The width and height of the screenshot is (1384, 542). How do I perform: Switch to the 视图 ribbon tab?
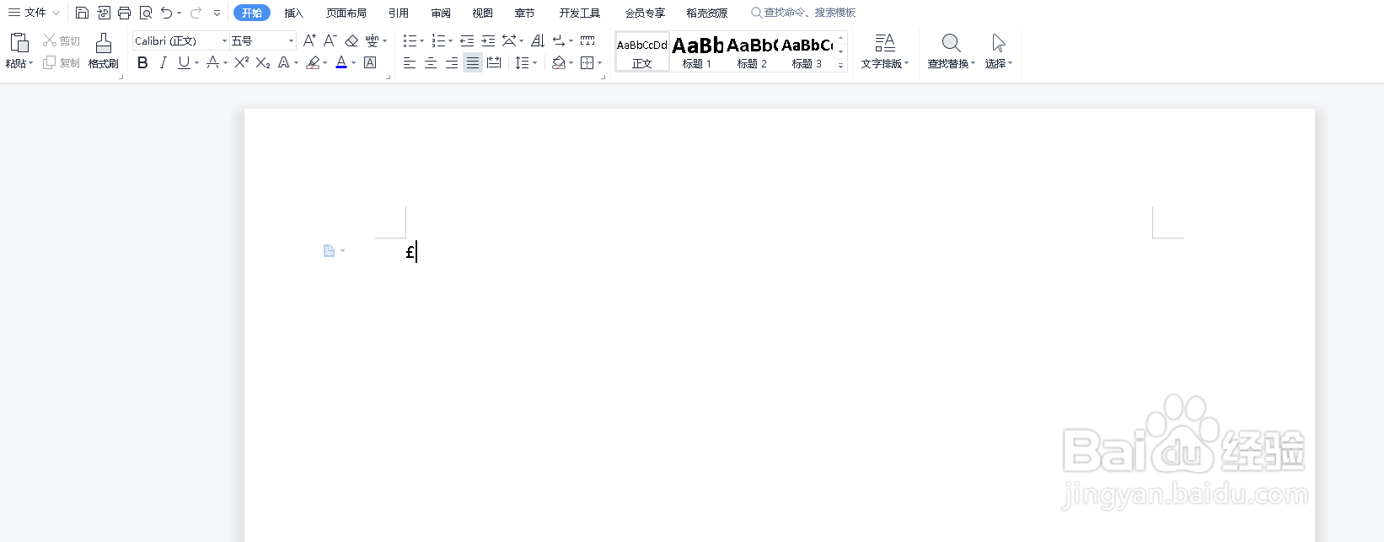point(482,13)
